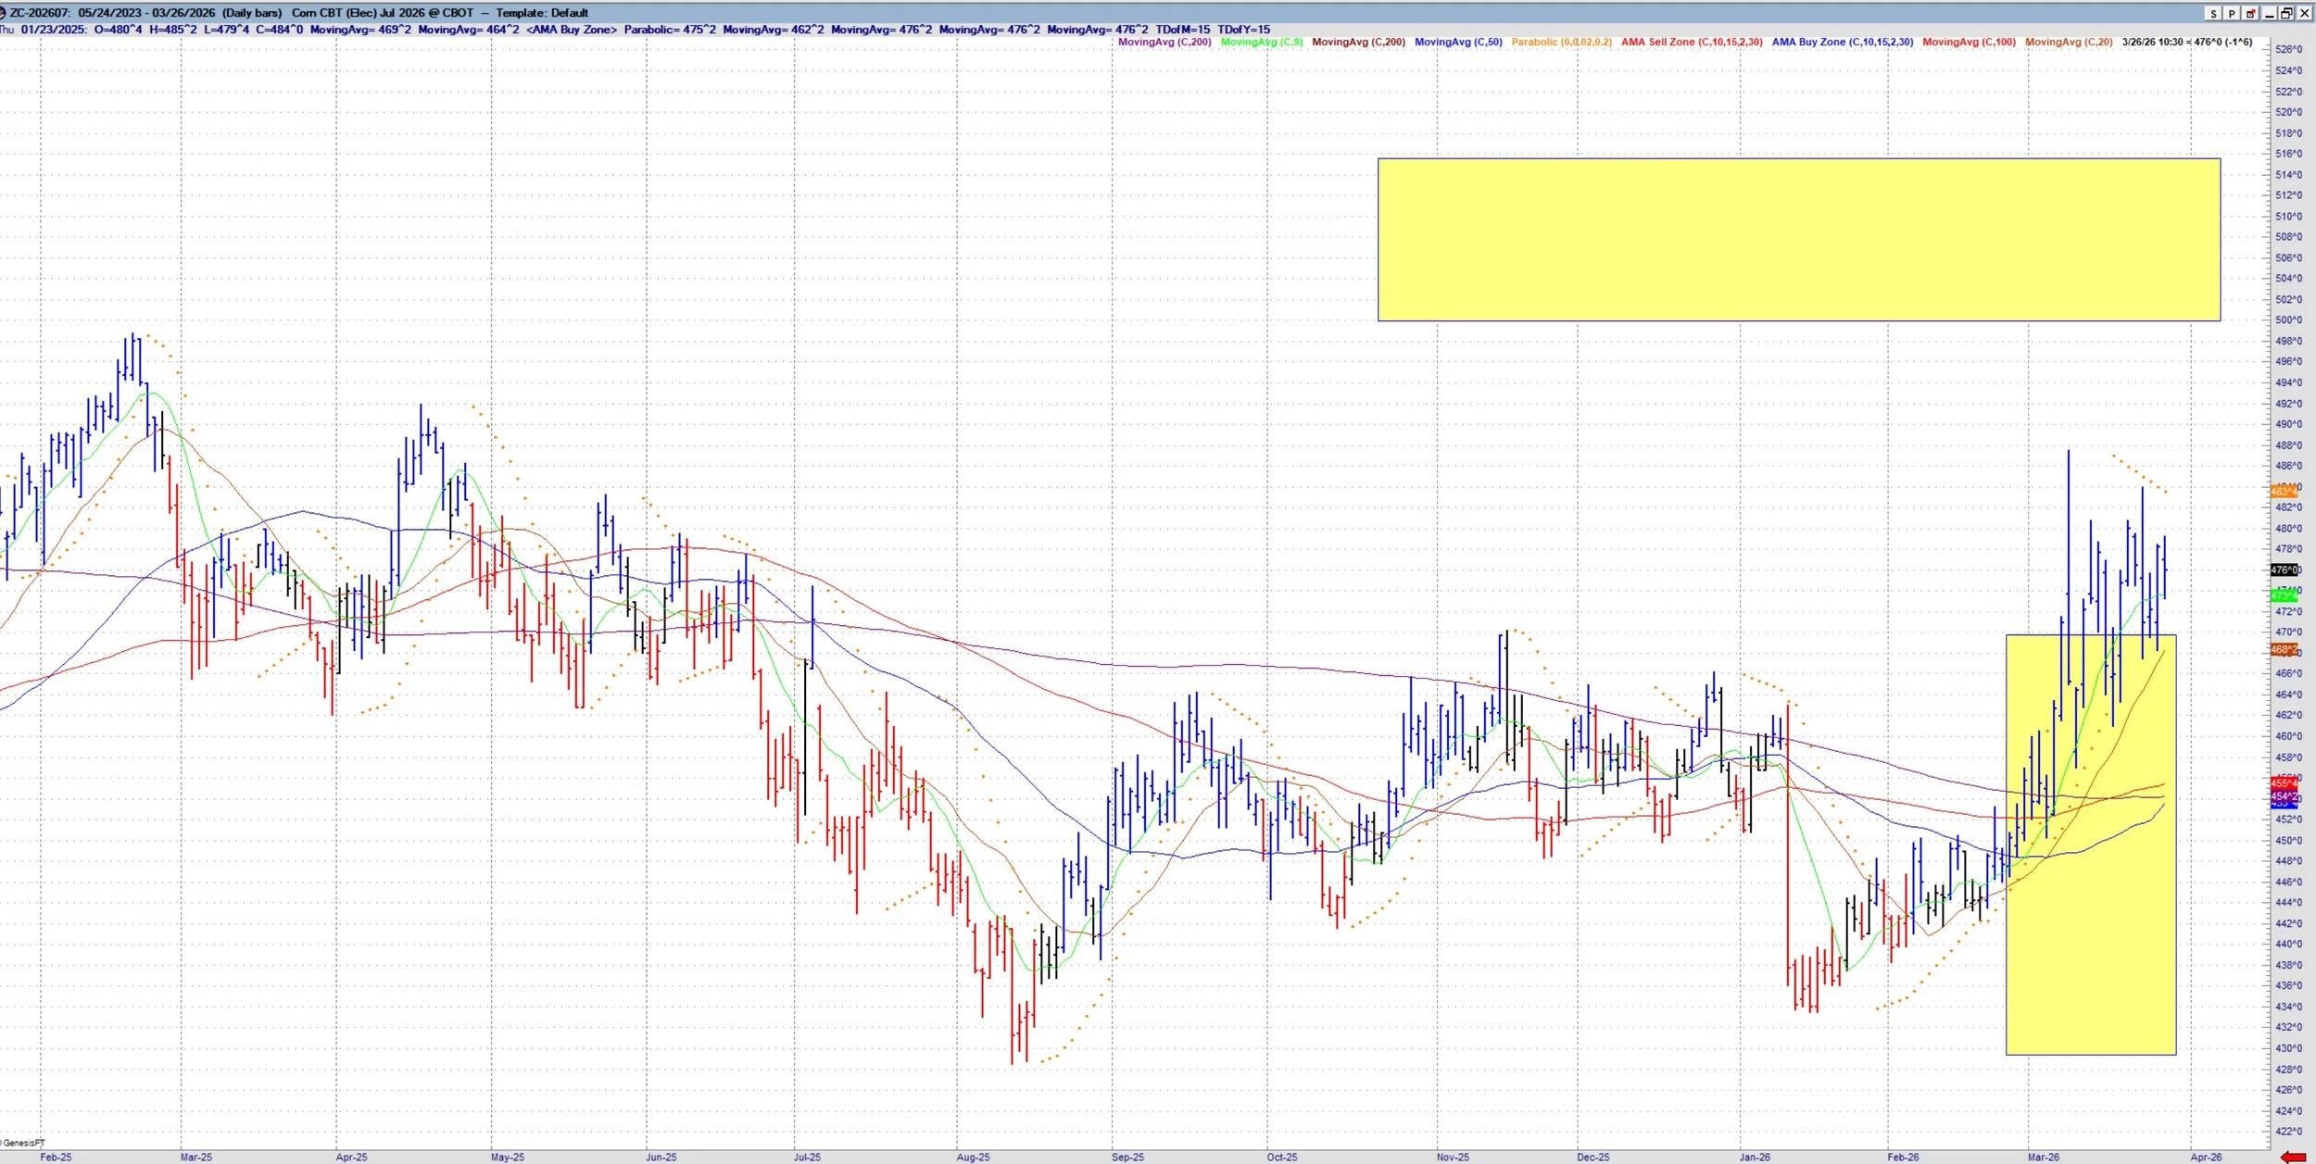
Task: Click the MovingAvg (C,100) legend label
Action: [x=1968, y=42]
